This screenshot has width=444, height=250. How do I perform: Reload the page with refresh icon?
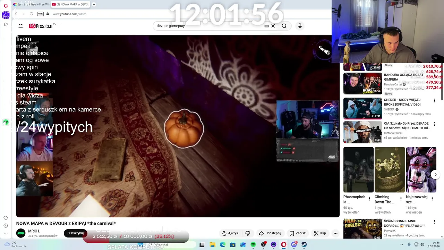point(31,14)
